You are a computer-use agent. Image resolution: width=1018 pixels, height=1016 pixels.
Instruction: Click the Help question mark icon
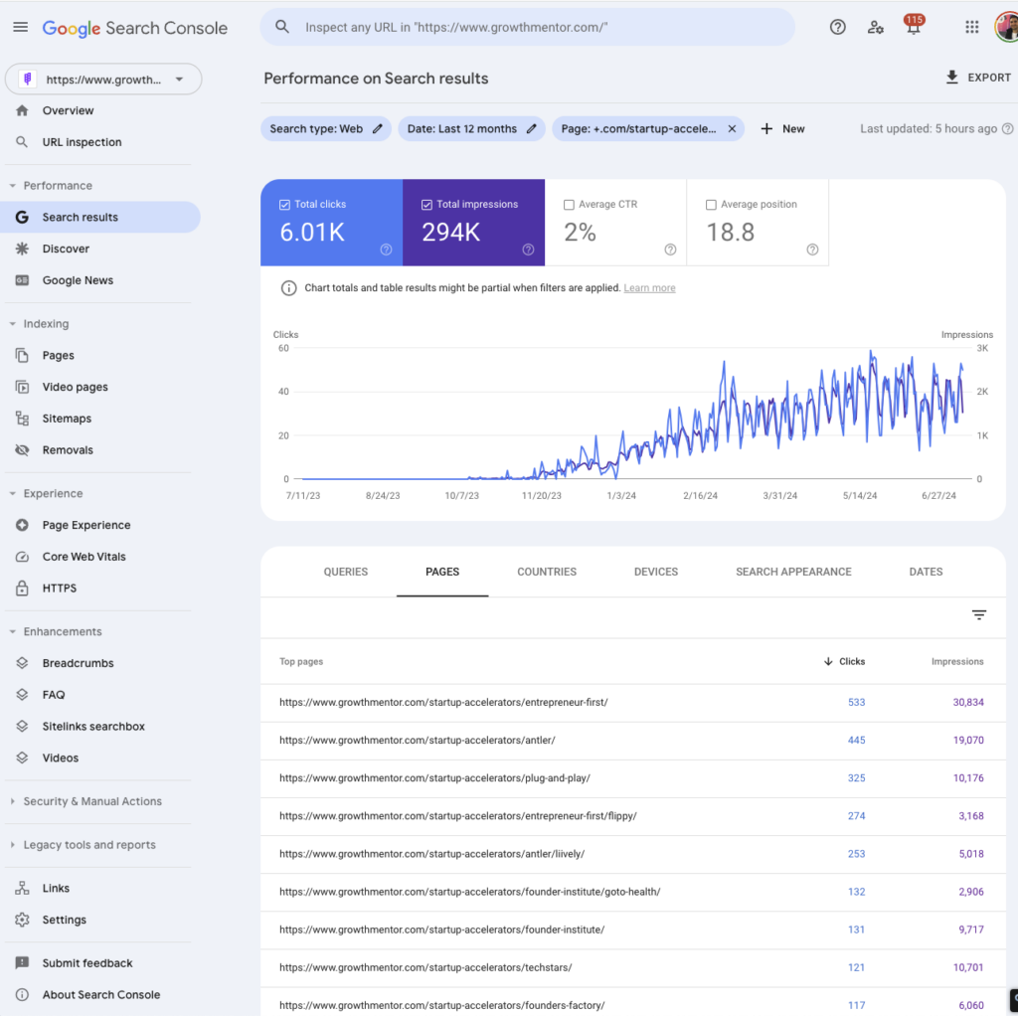(837, 27)
